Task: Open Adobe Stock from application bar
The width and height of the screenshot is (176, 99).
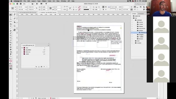Action: [x=21, y=4]
